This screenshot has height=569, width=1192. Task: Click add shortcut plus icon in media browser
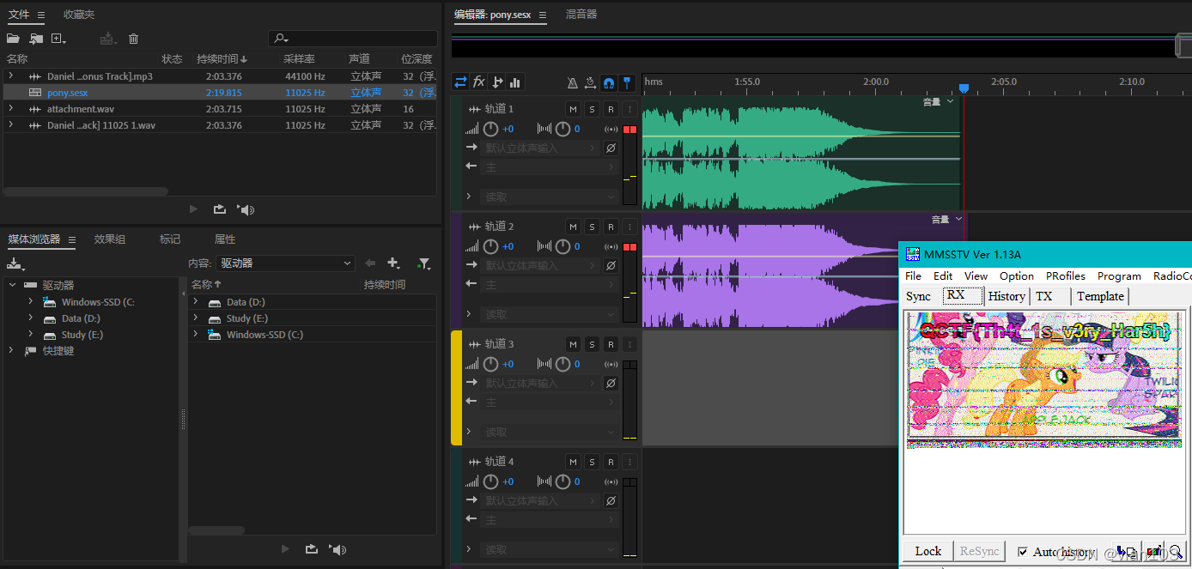click(394, 263)
